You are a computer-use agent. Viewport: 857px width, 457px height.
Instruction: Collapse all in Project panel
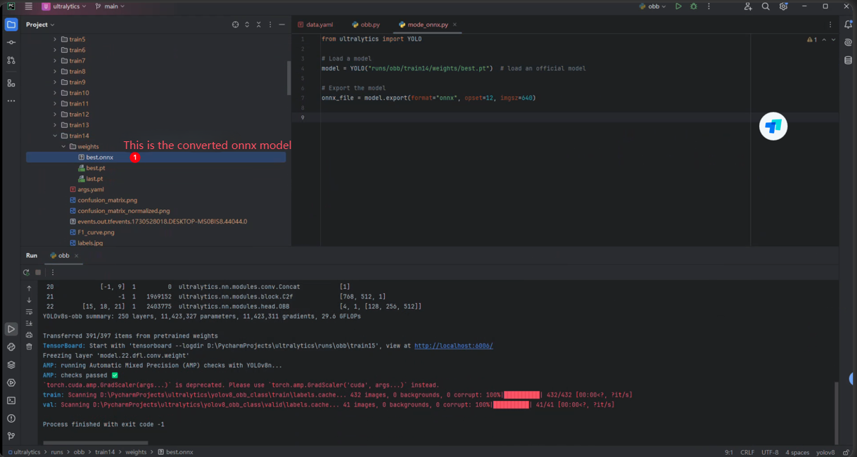point(258,25)
